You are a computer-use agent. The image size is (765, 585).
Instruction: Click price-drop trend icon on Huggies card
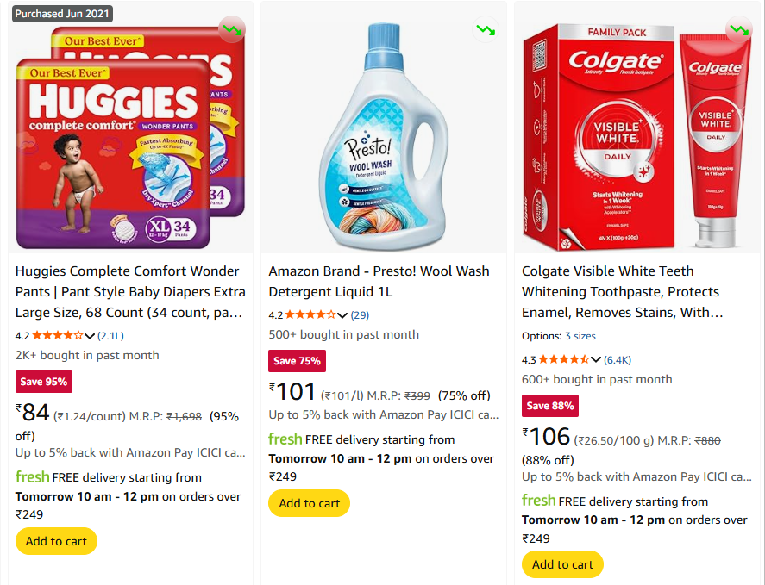tap(232, 30)
